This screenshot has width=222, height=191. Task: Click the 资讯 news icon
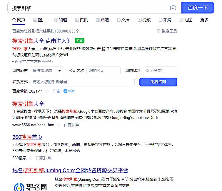tap(77, 20)
